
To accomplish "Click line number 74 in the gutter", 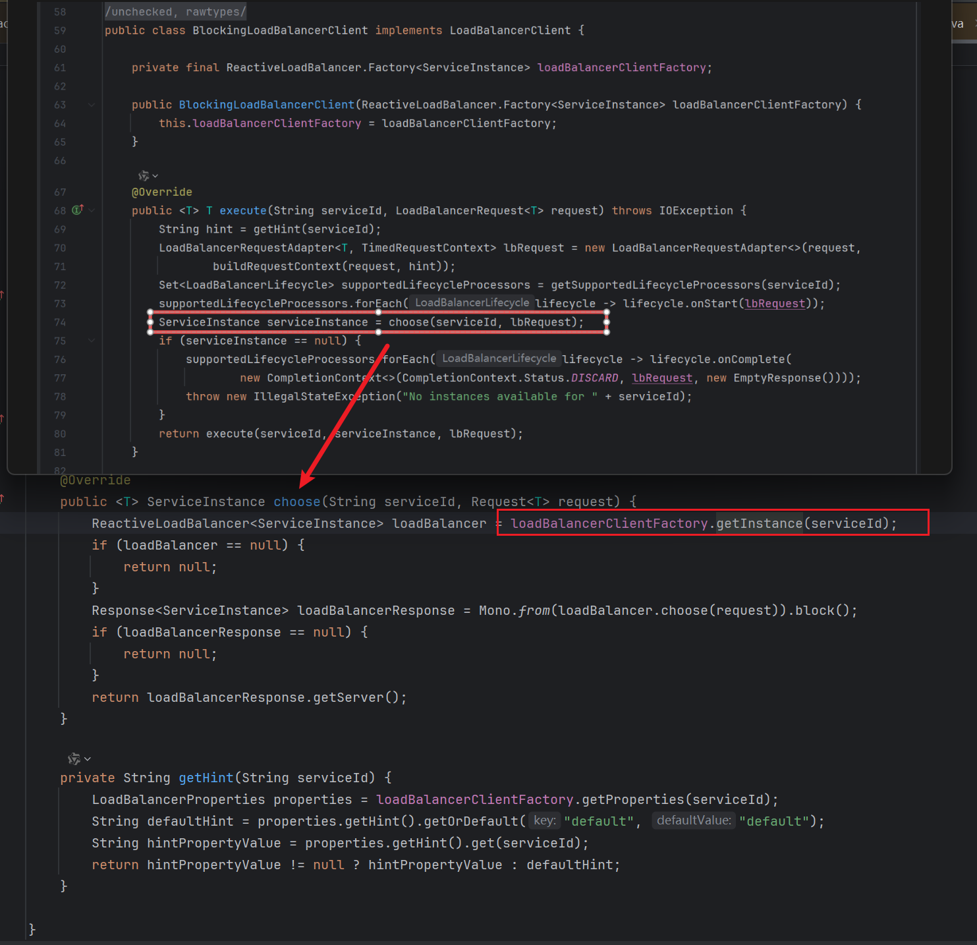I will [60, 322].
